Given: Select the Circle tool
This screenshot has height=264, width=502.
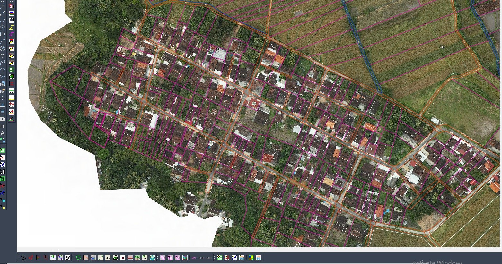Looking at the screenshot, I should click(x=3, y=48).
